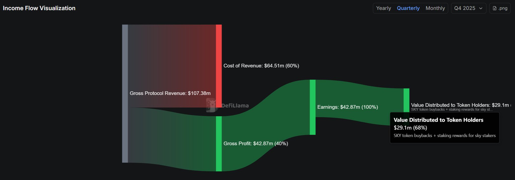Click the Gross Protocol Revenue $107.38m label

(170, 93)
